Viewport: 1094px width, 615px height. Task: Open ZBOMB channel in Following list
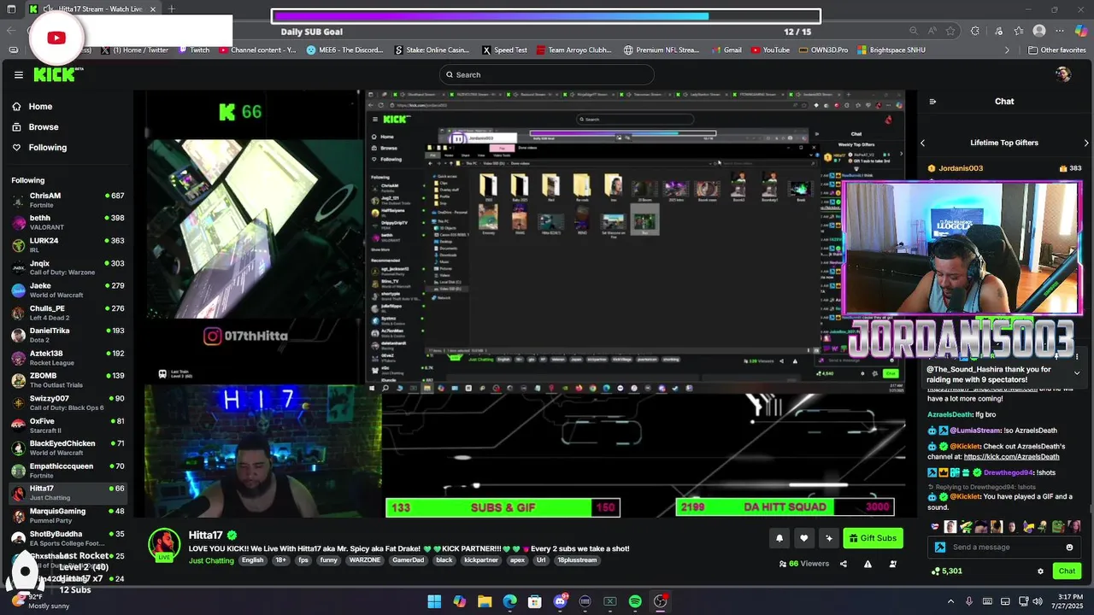click(x=67, y=380)
